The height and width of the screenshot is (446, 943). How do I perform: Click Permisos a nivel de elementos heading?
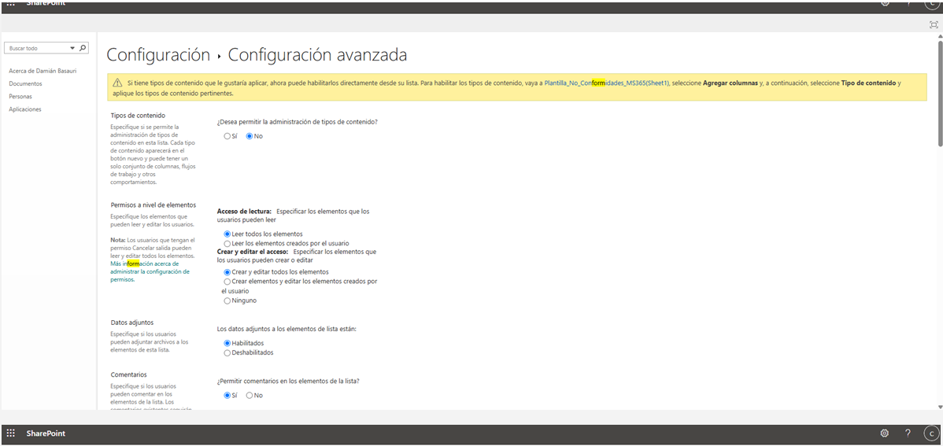click(x=153, y=205)
